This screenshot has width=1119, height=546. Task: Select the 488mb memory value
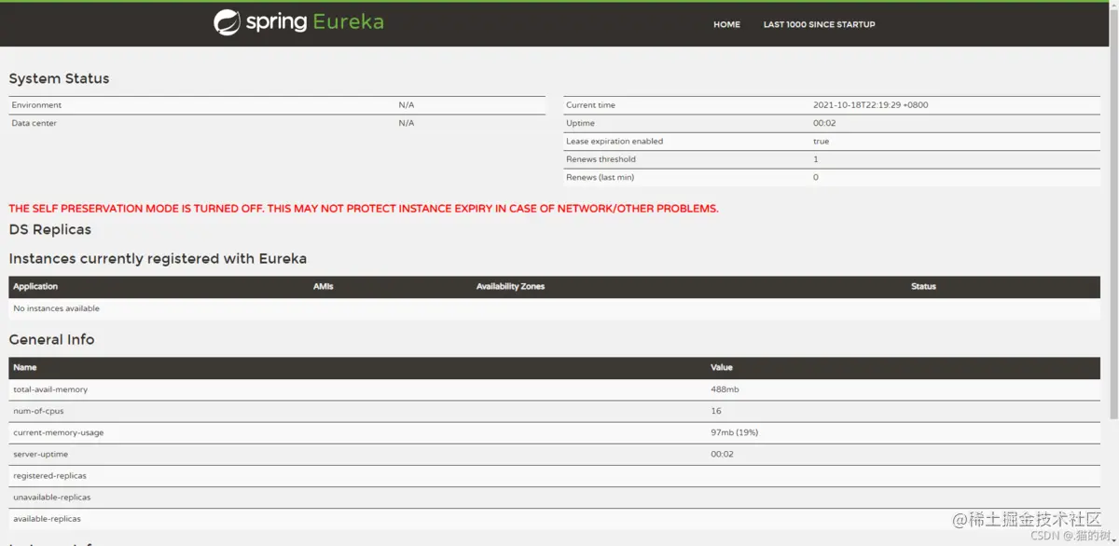click(725, 389)
